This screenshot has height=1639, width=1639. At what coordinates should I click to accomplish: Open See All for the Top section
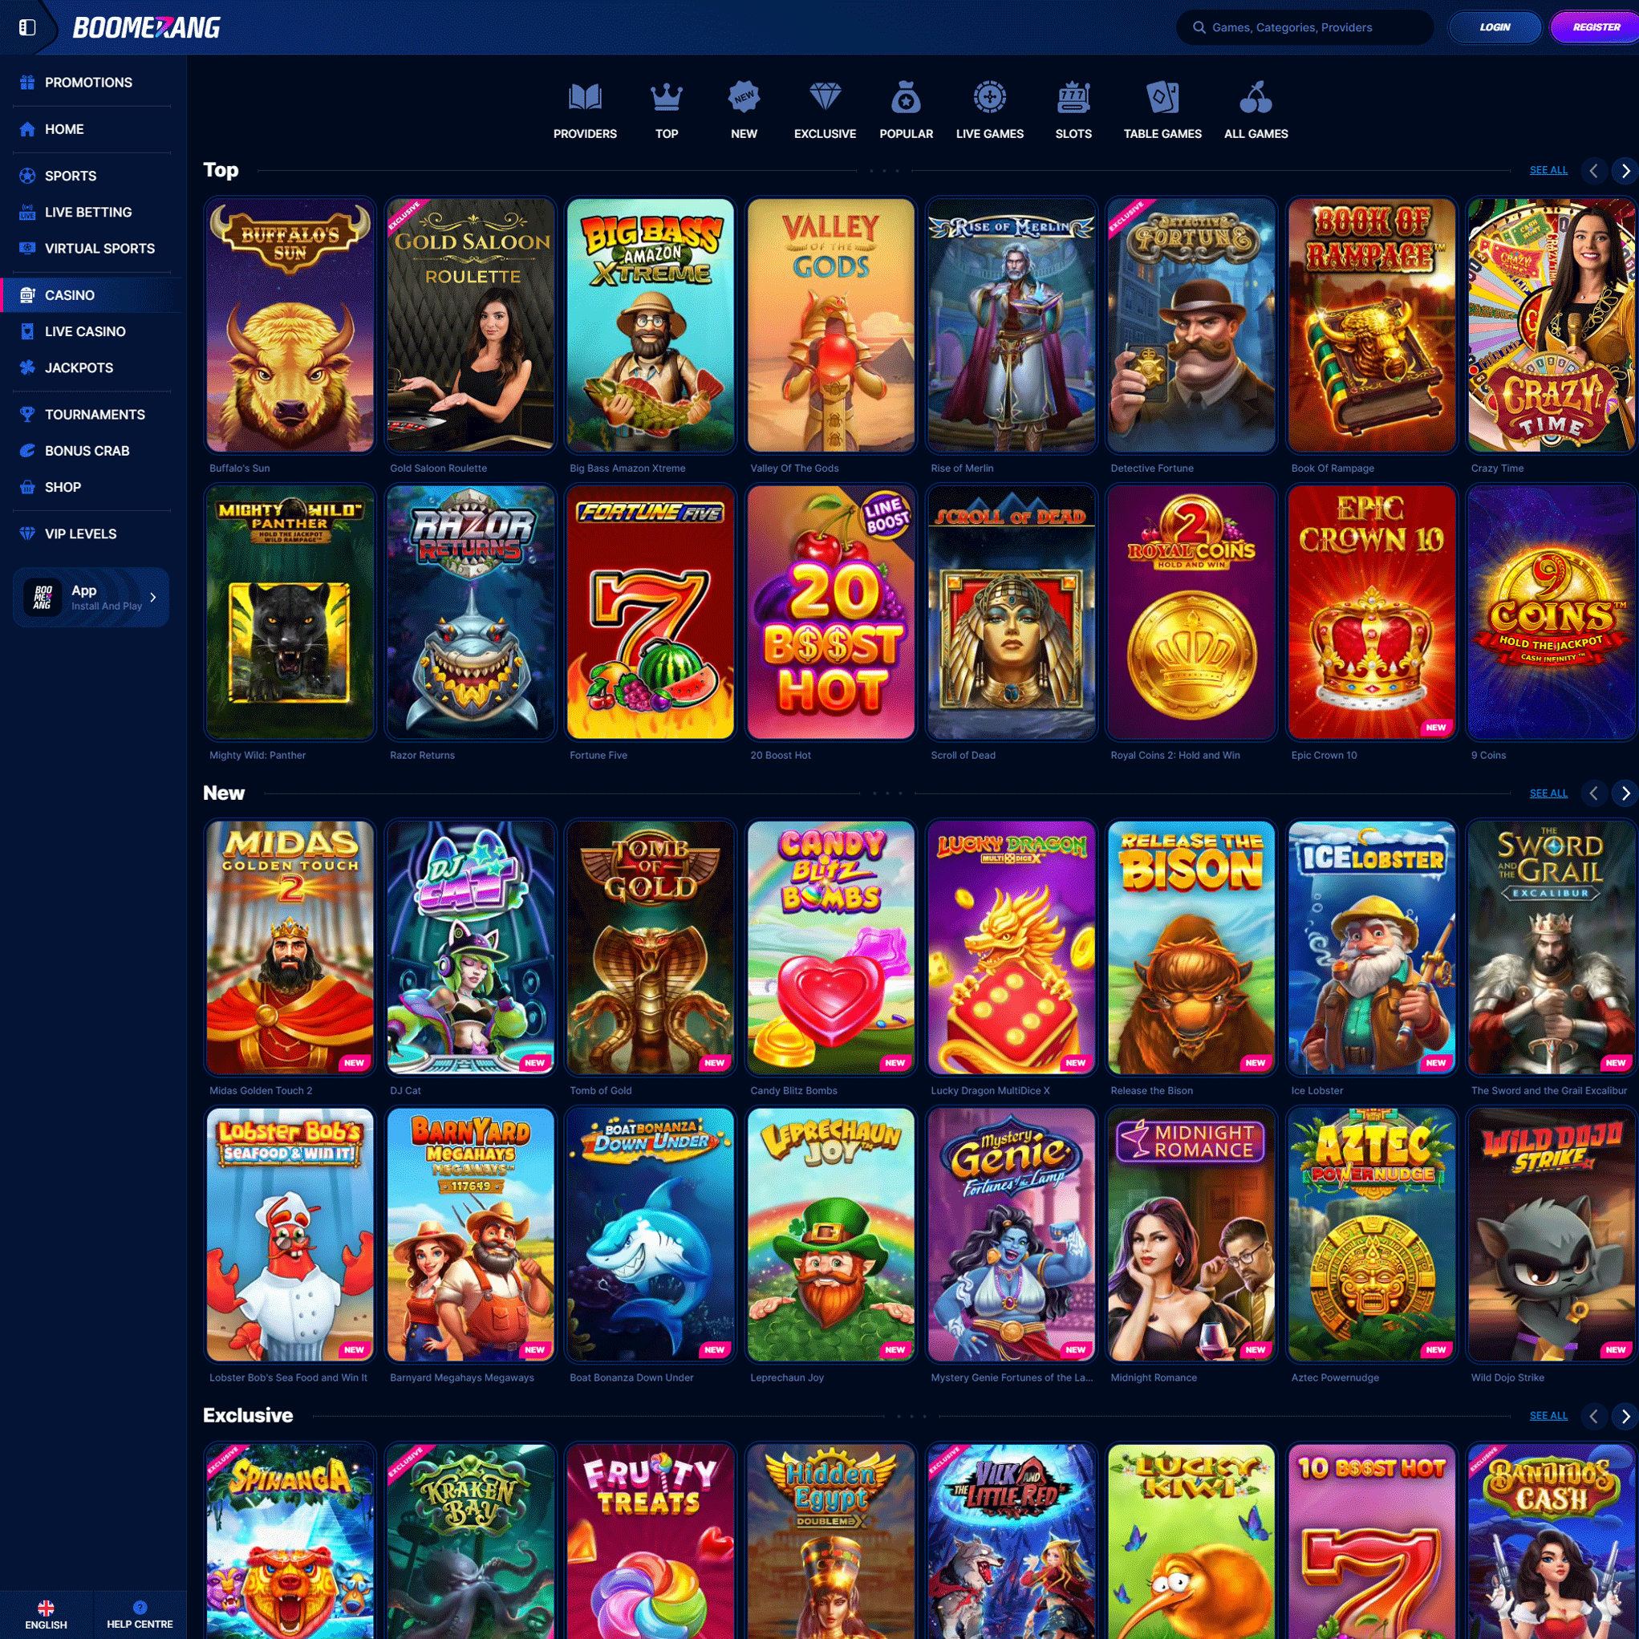1548,169
